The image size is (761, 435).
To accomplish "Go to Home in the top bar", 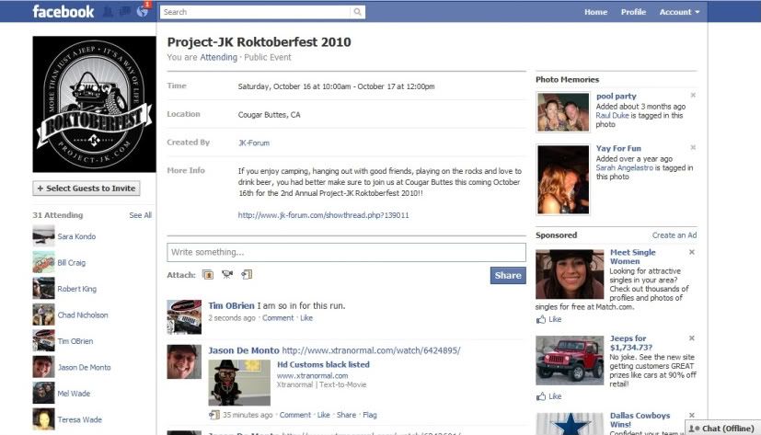I will (595, 12).
